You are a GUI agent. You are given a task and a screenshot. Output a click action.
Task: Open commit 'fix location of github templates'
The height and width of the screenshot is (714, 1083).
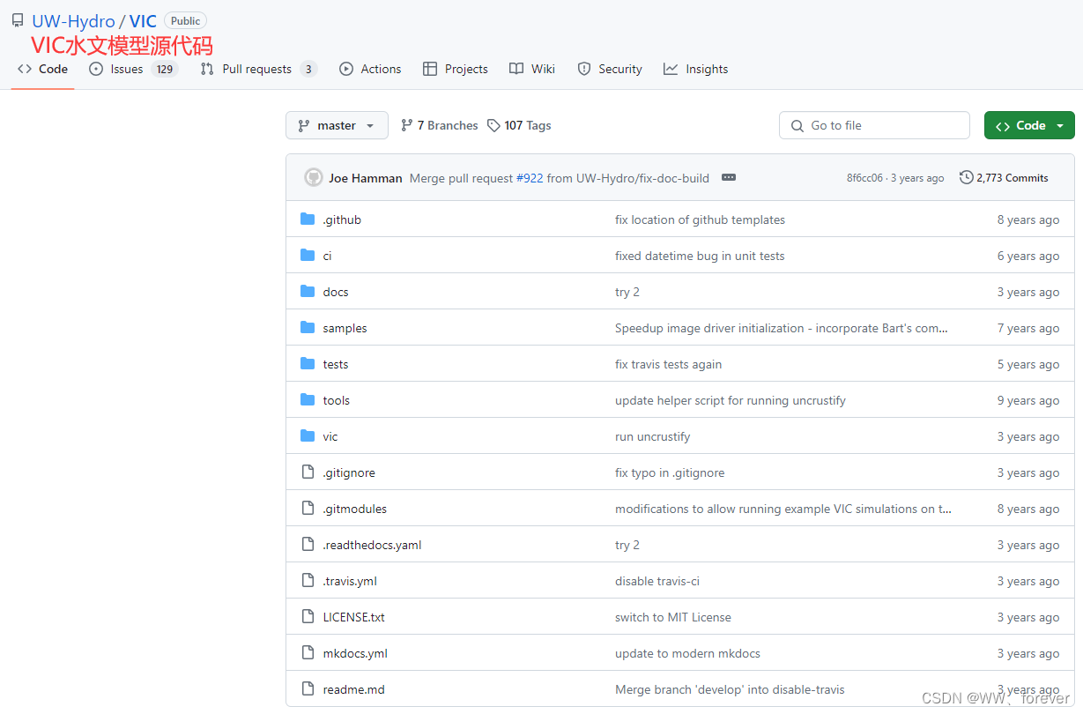tap(700, 219)
